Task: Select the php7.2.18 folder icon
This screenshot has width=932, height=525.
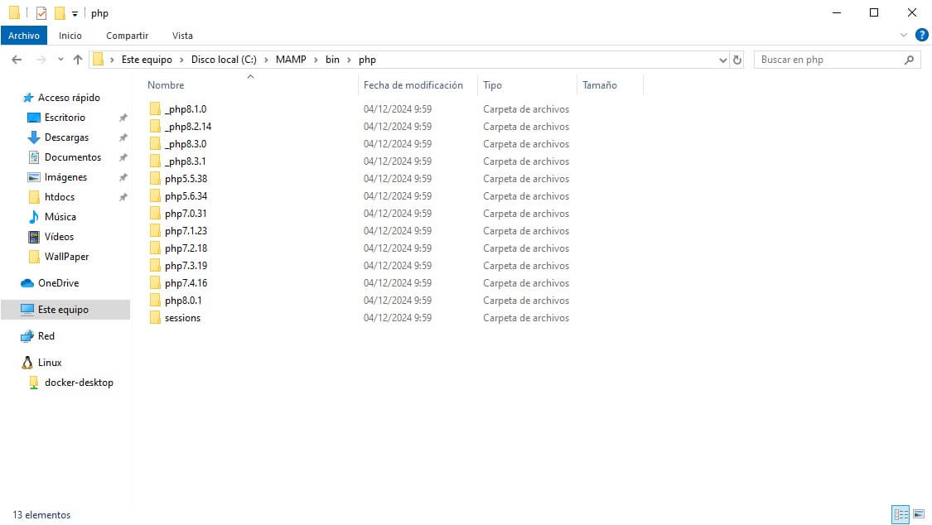Action: [x=155, y=248]
